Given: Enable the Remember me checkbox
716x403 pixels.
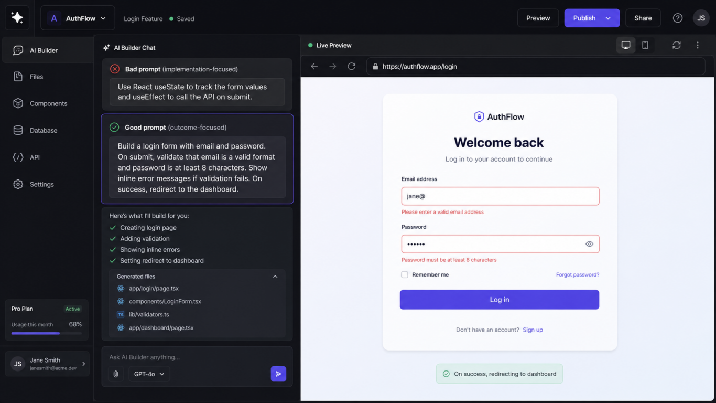Looking at the screenshot, I should click(x=404, y=274).
